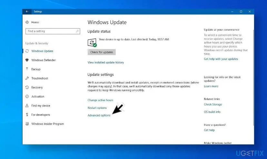The image size is (267, 159).
Task: Select Find my device
Action: pyautogui.click(x=41, y=106)
